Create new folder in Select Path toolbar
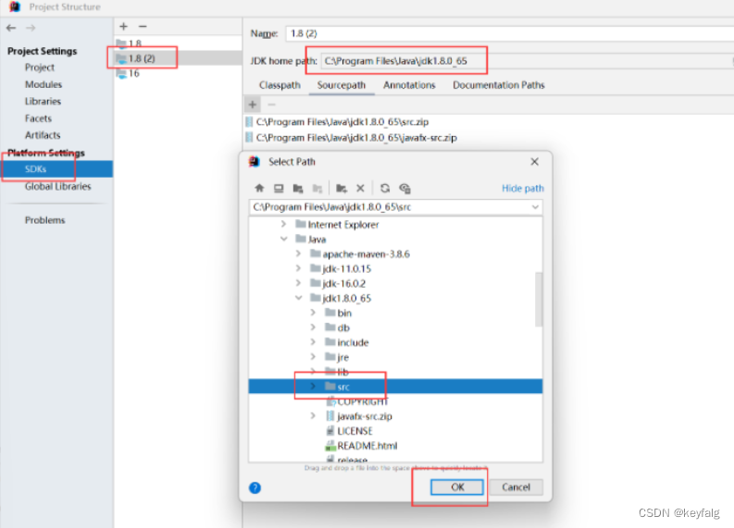The width and height of the screenshot is (734, 528). coord(342,188)
